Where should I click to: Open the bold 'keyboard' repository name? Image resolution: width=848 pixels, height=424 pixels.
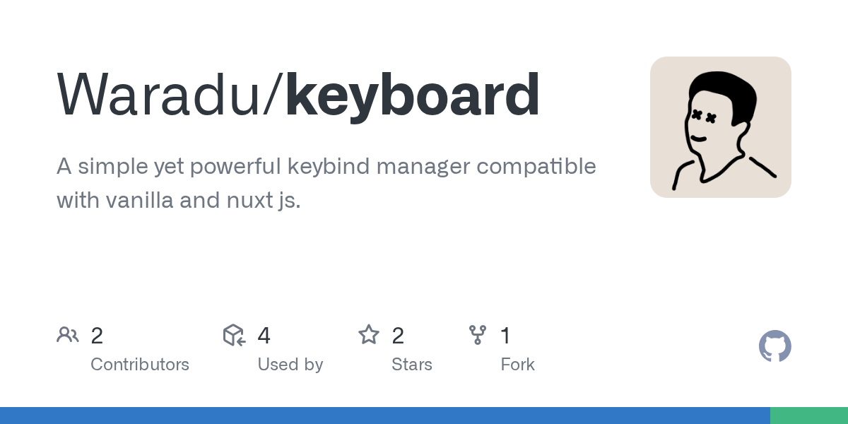tap(413, 95)
